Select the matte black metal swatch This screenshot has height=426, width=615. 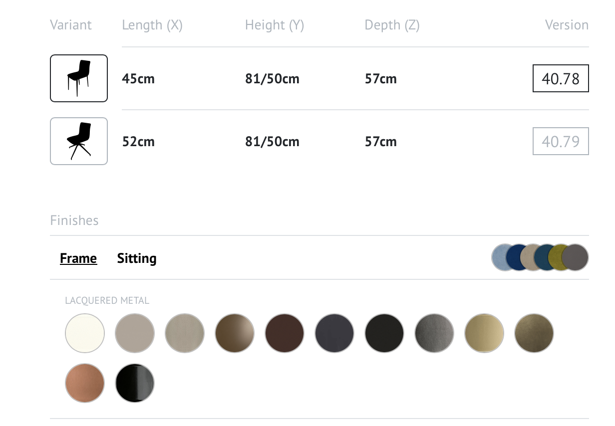(x=384, y=333)
